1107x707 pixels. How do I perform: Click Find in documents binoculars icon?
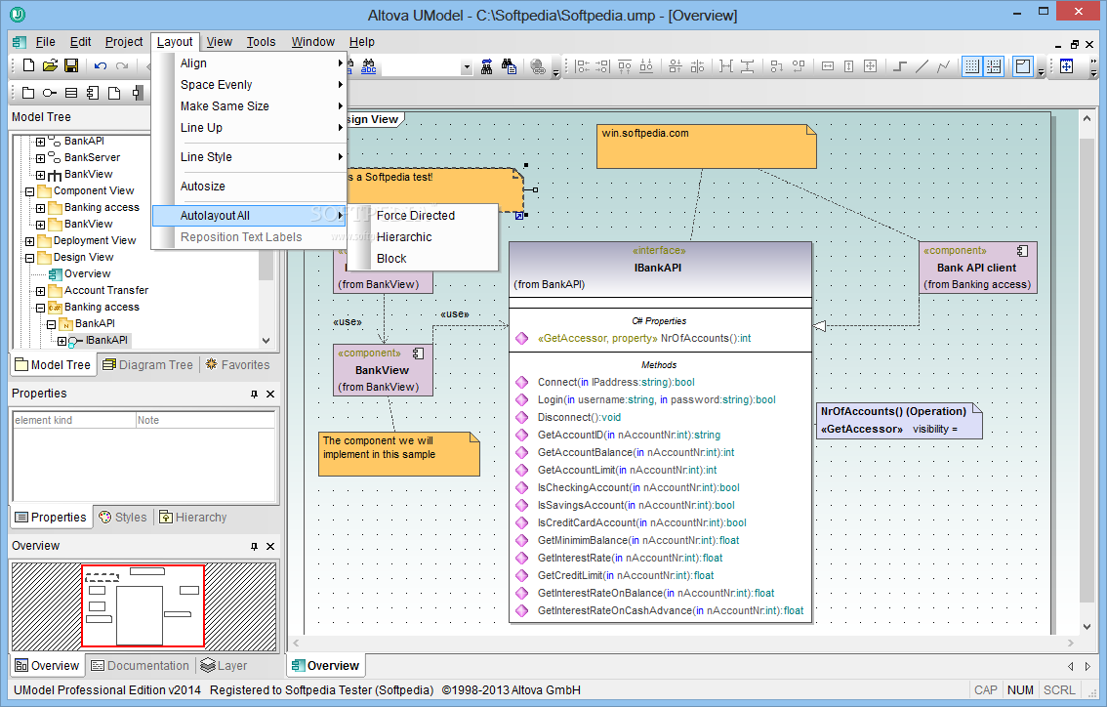pyautogui.click(x=509, y=66)
